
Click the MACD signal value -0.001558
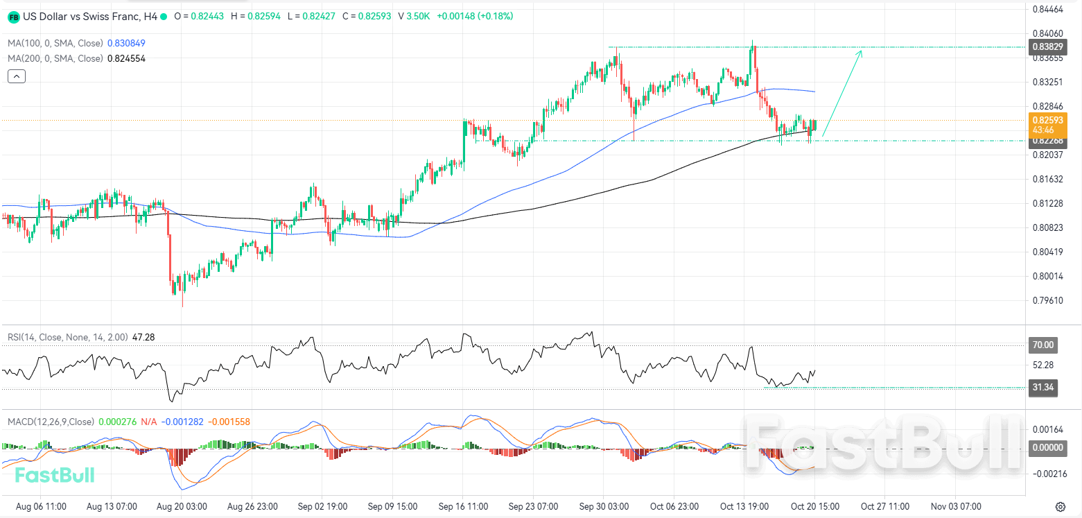pyautogui.click(x=229, y=422)
